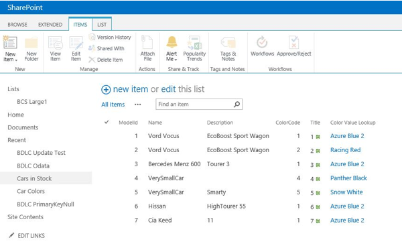This screenshot has width=402, height=246.
Task: Click the Recent navigation heading
Action: point(17,140)
